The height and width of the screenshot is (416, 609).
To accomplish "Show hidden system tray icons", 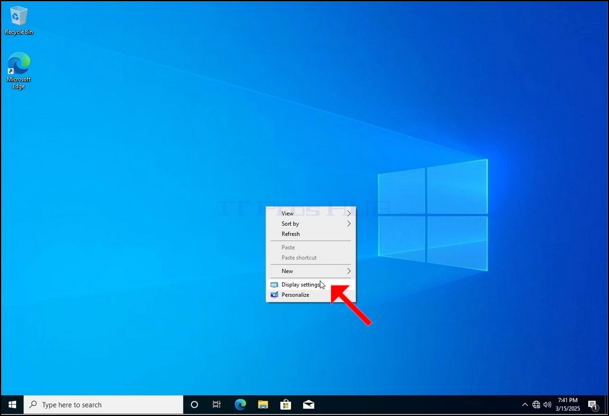I will pyautogui.click(x=525, y=405).
